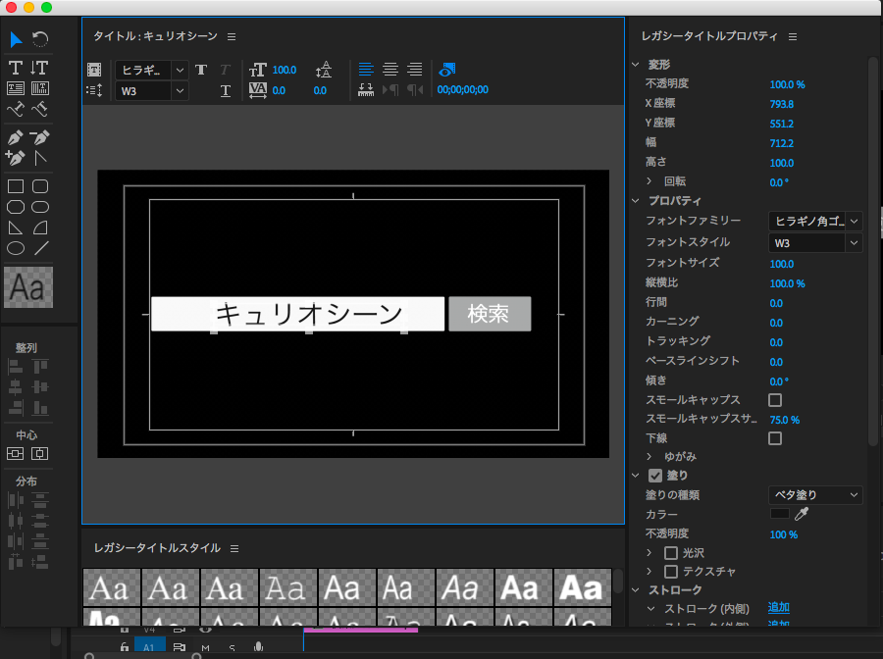Select the Ellipse shape tool
The height and width of the screenshot is (659, 883).
coord(16,248)
